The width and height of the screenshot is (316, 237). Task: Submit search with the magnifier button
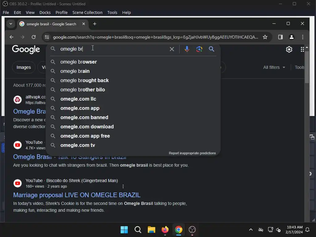pyautogui.click(x=211, y=49)
